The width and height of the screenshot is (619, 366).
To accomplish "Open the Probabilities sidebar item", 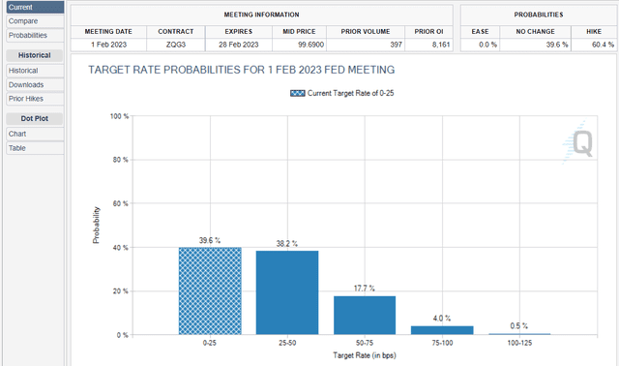I will click(35, 35).
